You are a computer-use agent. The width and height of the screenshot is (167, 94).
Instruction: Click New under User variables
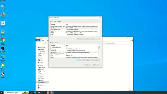click(80, 39)
